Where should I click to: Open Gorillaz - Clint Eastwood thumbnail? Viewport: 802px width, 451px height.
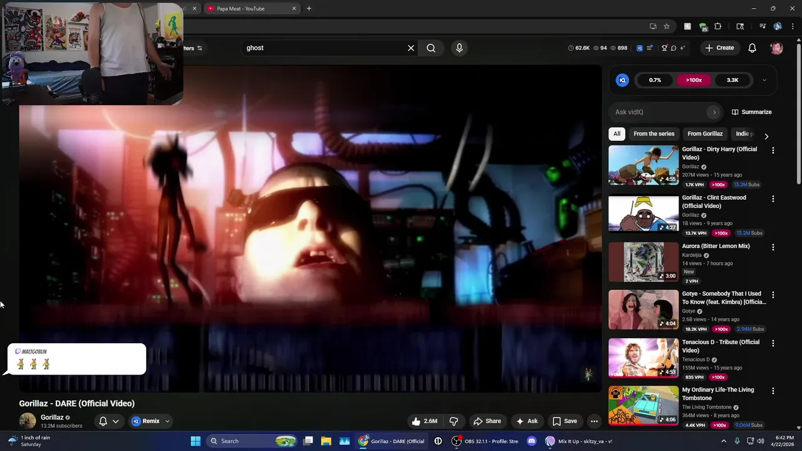pos(643,214)
